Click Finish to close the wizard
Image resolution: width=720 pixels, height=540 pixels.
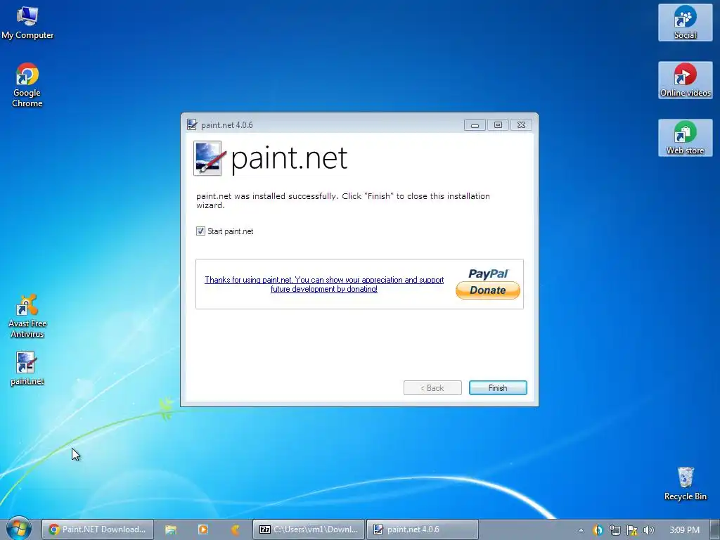[498, 387]
